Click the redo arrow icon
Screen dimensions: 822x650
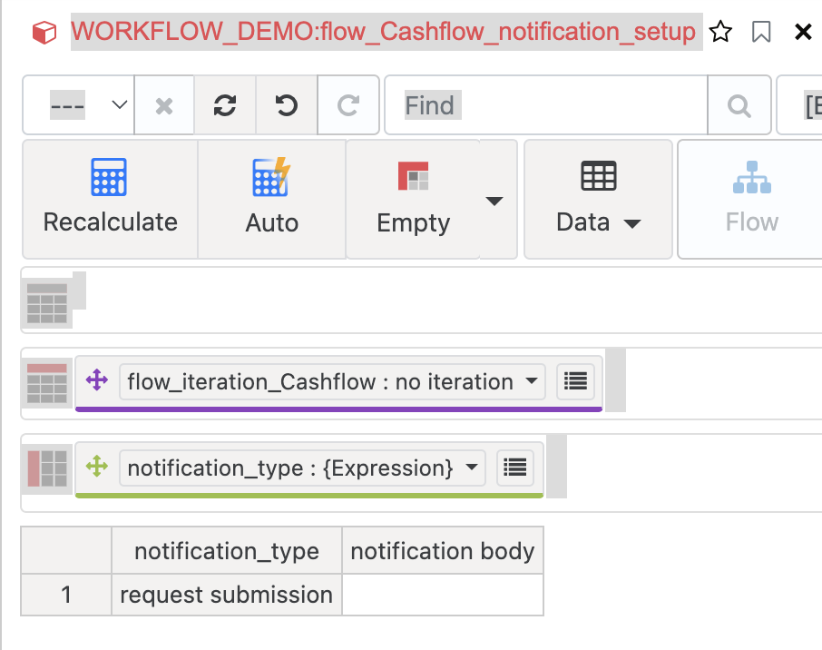tap(348, 106)
